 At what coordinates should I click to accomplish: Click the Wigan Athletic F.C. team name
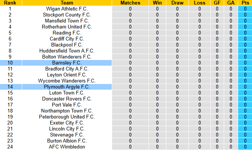pyautogui.click(x=67, y=9)
